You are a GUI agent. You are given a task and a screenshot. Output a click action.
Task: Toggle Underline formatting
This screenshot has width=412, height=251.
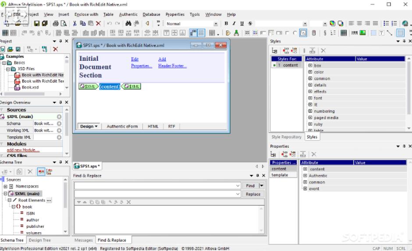tap(242, 24)
